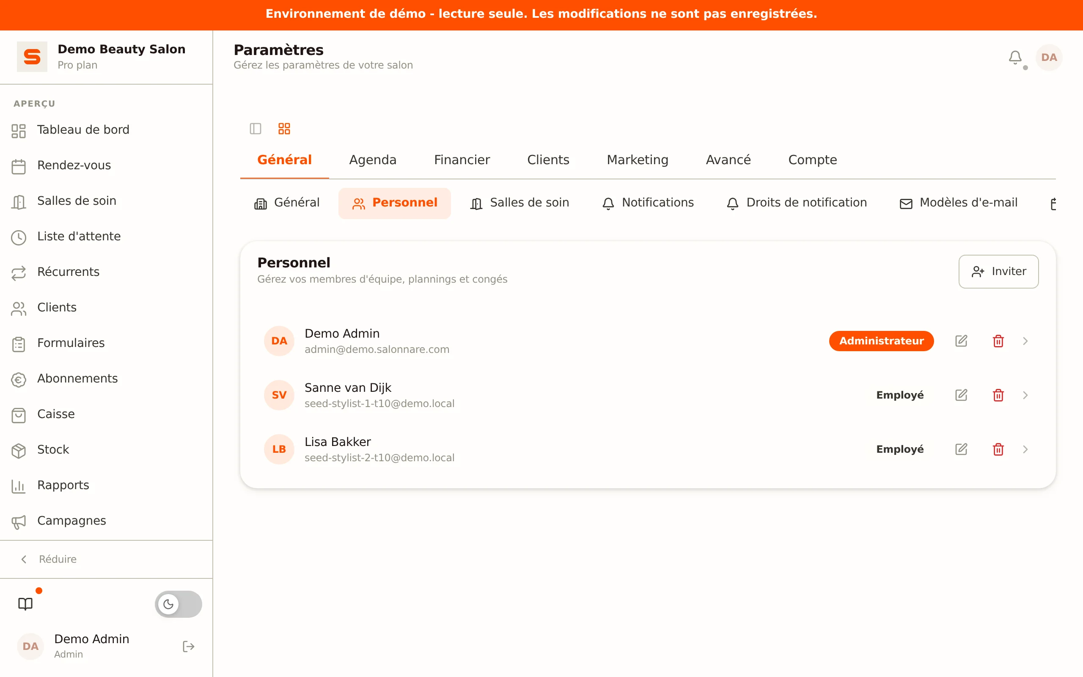This screenshot has height=677, width=1083.
Task: Toggle dark mode switch
Action: pyautogui.click(x=178, y=604)
